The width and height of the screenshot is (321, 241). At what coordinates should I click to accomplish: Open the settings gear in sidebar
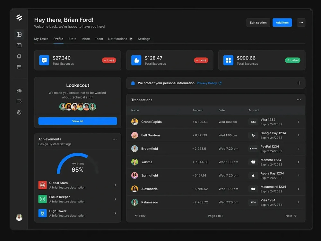19,112
